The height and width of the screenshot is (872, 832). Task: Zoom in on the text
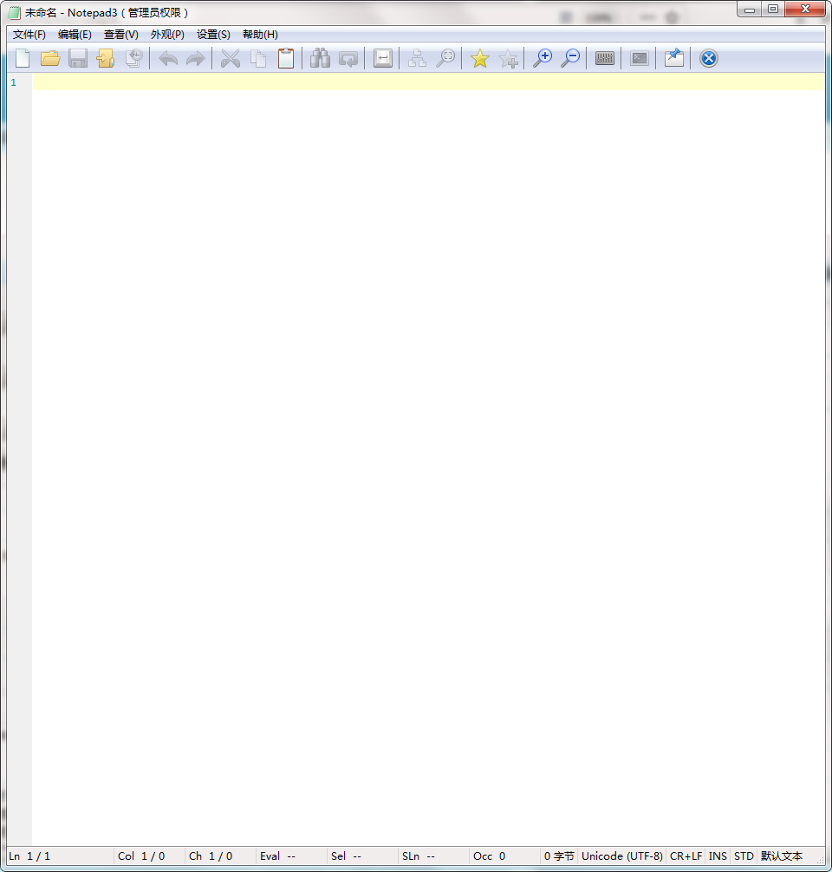[x=543, y=58]
